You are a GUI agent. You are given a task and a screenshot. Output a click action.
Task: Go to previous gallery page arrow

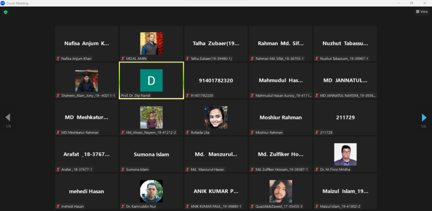point(8,117)
